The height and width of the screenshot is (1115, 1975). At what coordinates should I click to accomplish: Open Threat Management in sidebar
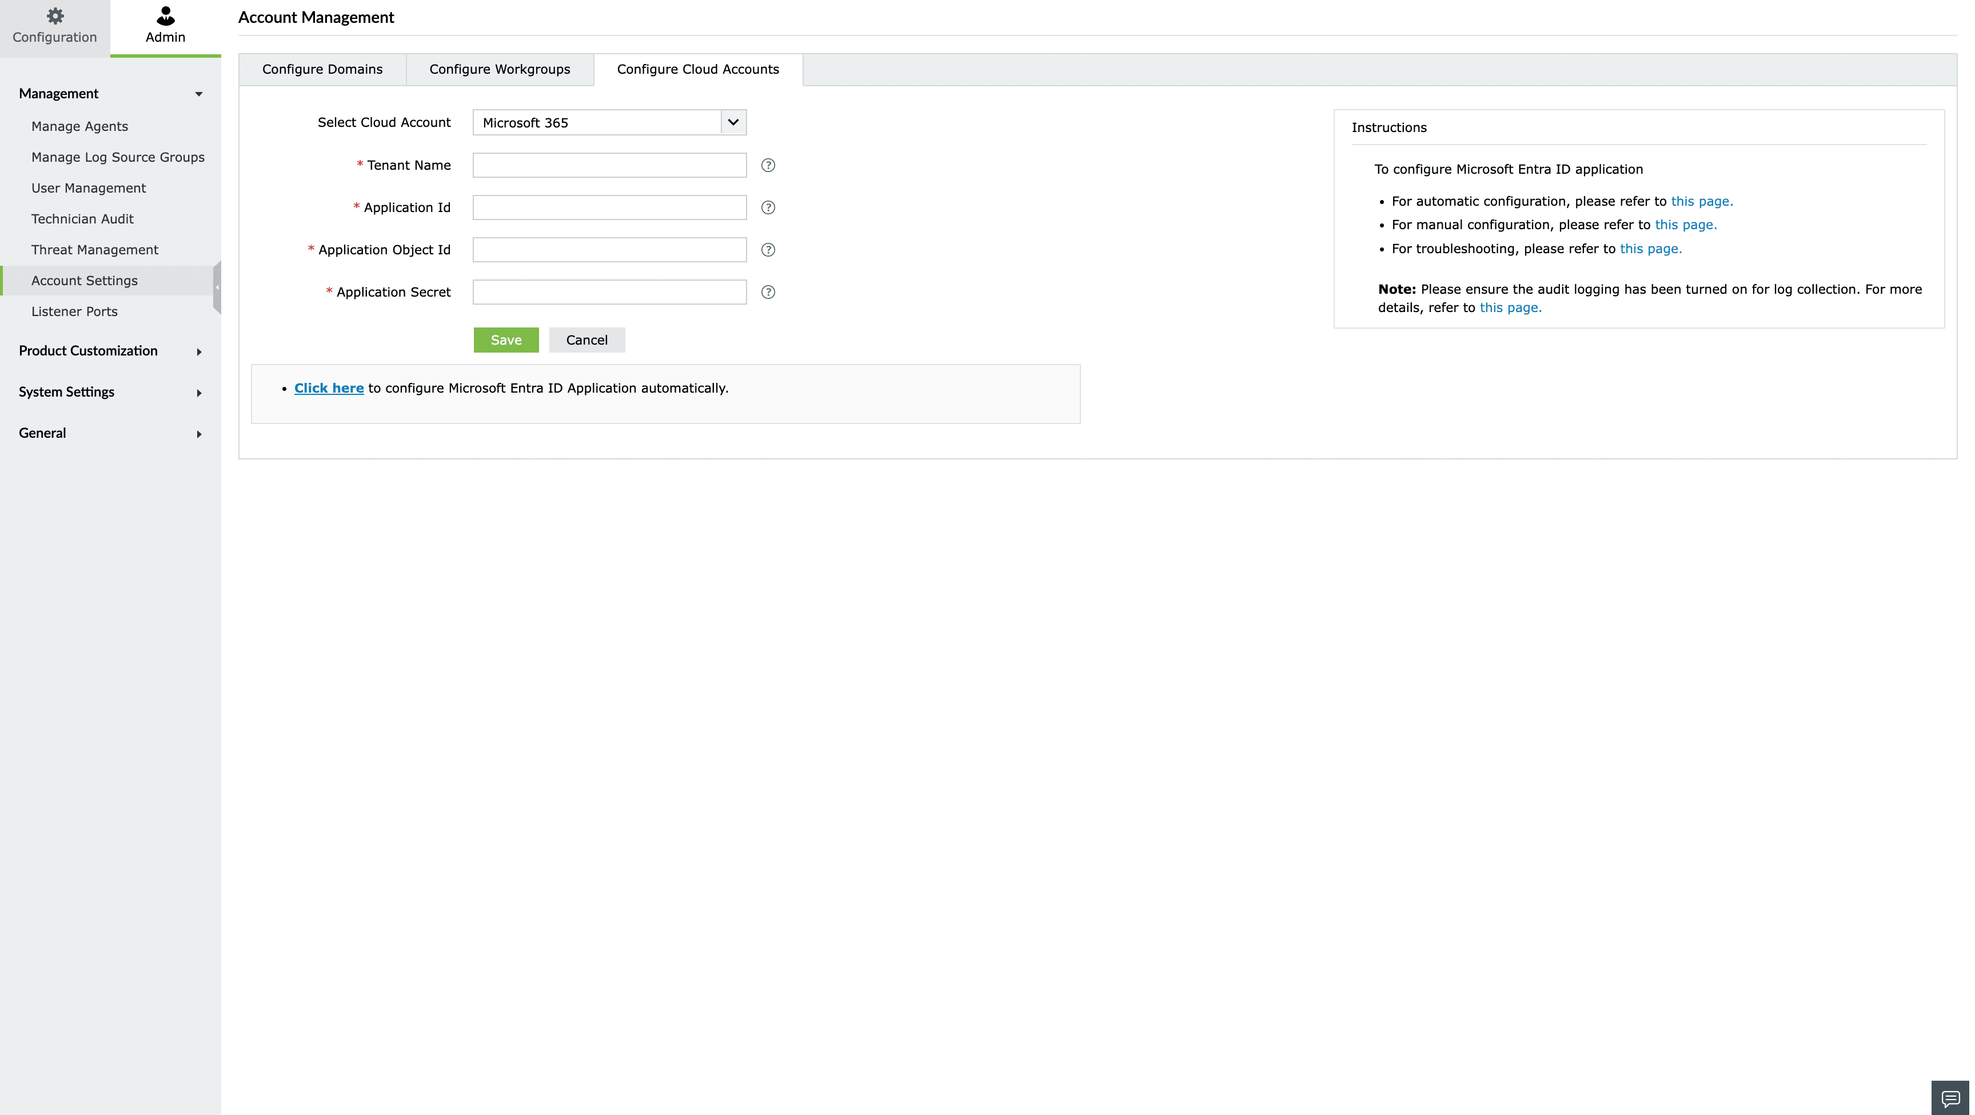(94, 250)
